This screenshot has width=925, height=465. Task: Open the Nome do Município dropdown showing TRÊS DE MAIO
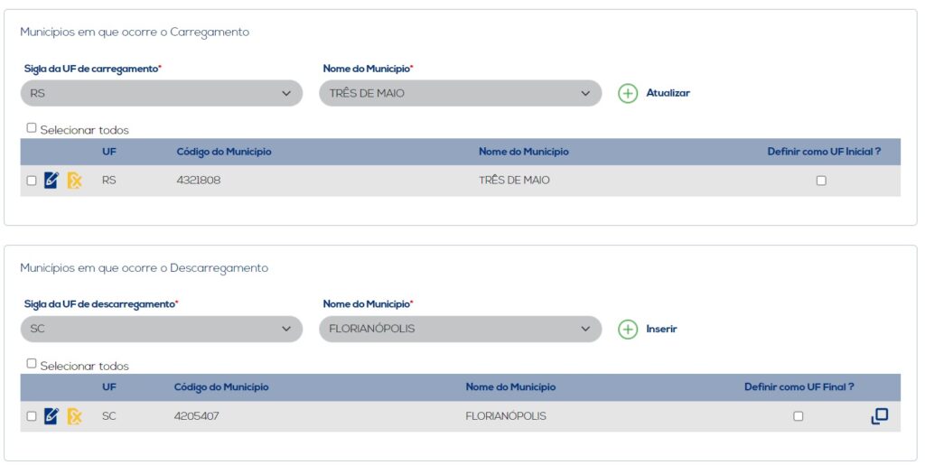click(x=460, y=93)
